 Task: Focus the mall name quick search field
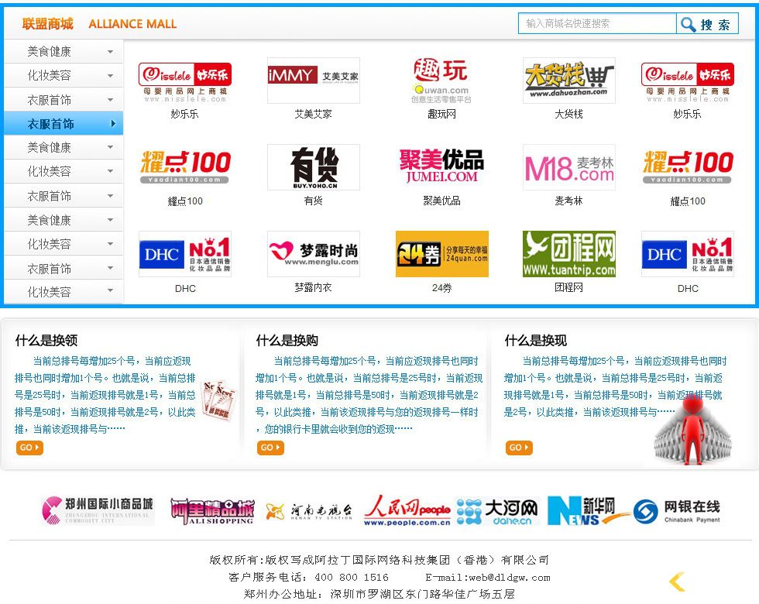click(x=597, y=24)
